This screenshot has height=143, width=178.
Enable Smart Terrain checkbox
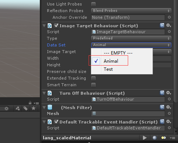point(93,85)
